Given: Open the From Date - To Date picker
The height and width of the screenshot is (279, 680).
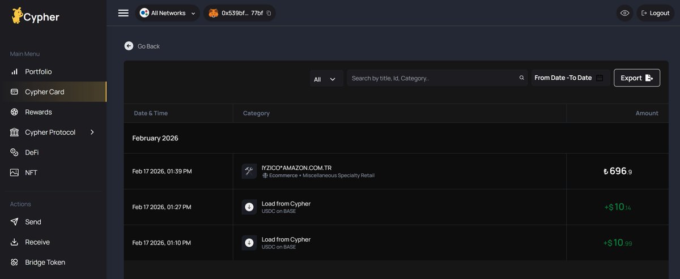Looking at the screenshot, I should 570,78.
